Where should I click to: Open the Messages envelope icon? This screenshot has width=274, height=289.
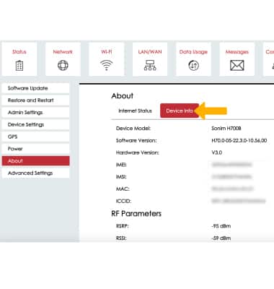(237, 65)
